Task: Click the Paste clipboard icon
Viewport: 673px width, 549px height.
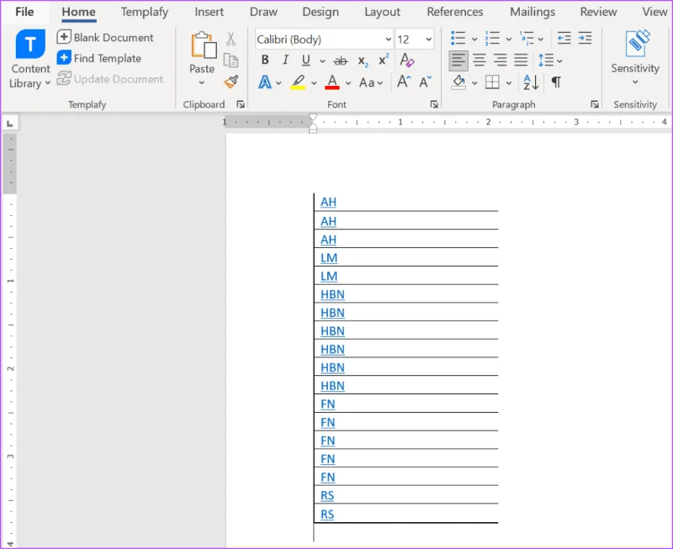Action: (x=203, y=45)
